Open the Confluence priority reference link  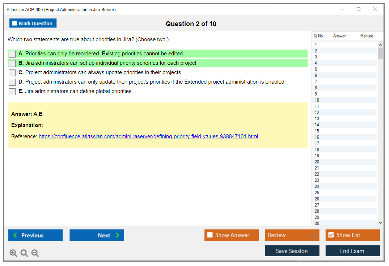coord(148,136)
